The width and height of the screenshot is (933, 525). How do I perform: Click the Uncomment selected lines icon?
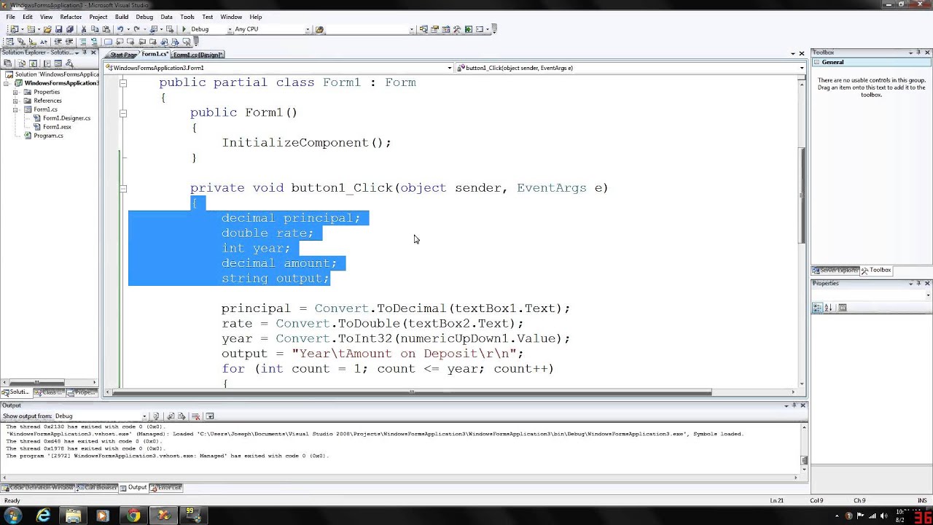[x=94, y=42]
